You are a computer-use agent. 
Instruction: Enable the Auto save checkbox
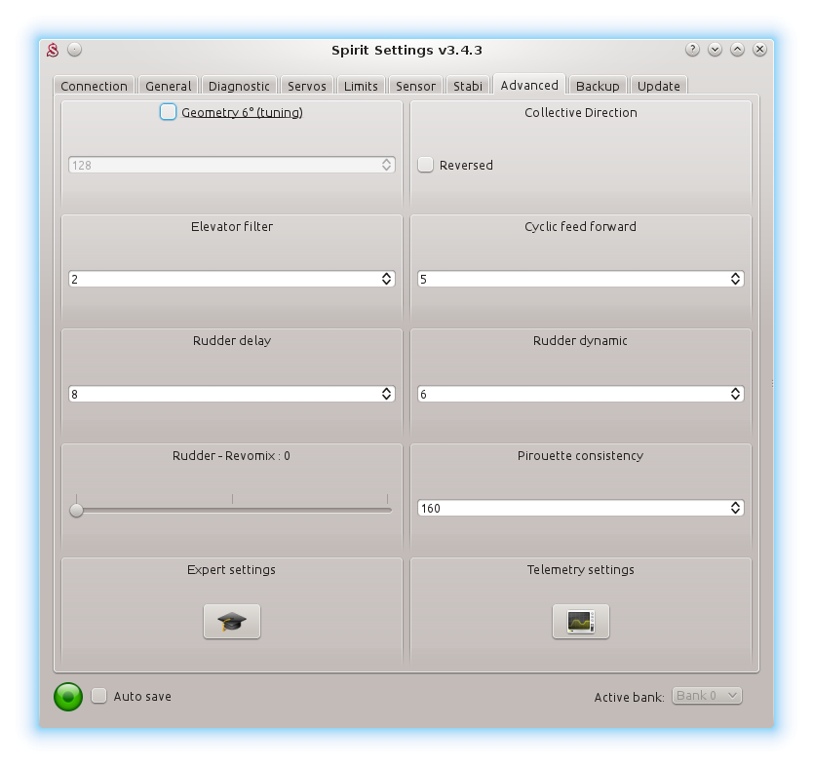[99, 696]
